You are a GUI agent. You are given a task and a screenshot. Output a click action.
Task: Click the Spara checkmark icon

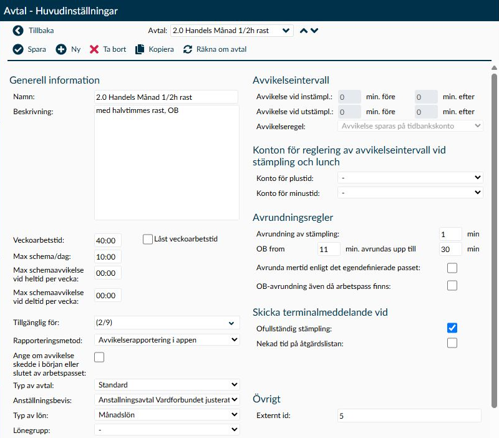[x=18, y=49]
